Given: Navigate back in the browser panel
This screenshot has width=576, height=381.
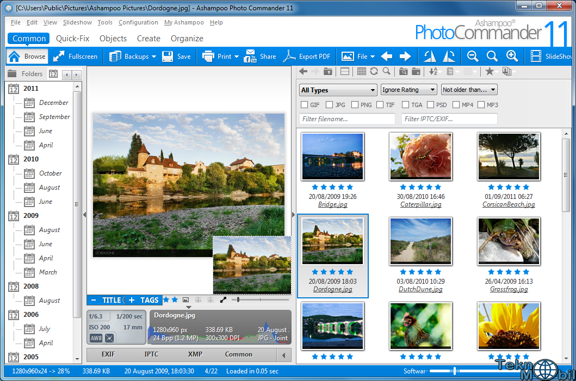Looking at the screenshot, I should coord(303,71).
